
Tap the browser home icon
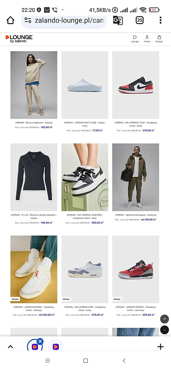[10, 21]
